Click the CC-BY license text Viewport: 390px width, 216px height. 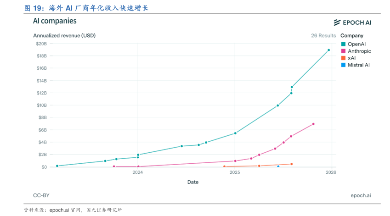41,195
